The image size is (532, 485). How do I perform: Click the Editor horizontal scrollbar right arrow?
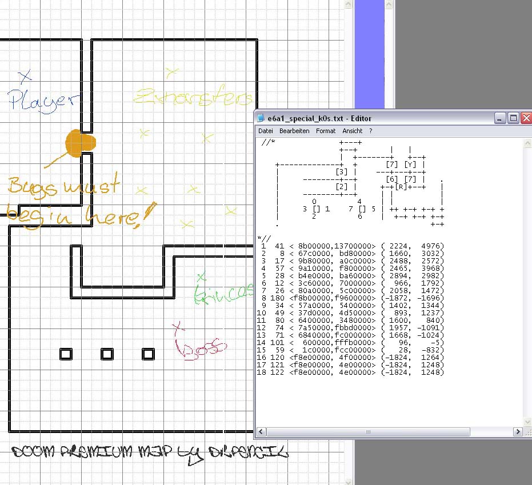[x=518, y=431]
